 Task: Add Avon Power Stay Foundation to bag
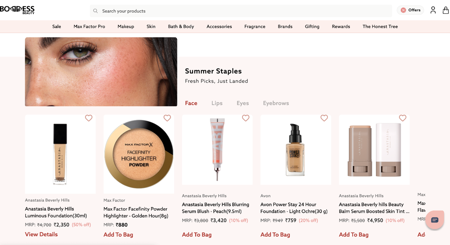point(275,235)
